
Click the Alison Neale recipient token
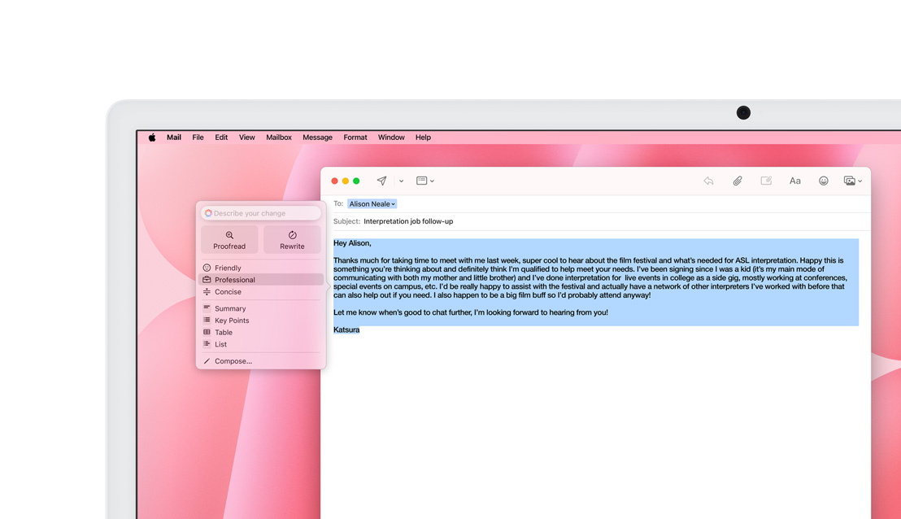[x=372, y=204]
